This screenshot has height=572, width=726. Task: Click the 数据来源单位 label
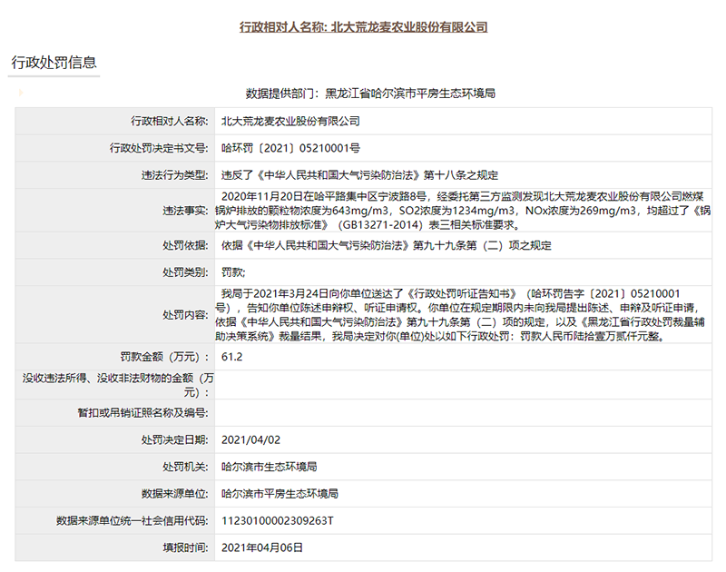175,494
